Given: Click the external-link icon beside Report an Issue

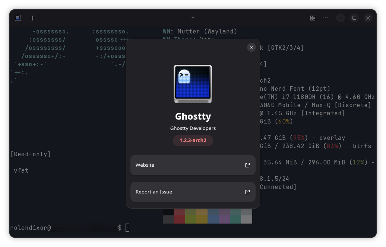Looking at the screenshot, I should tap(247, 192).
